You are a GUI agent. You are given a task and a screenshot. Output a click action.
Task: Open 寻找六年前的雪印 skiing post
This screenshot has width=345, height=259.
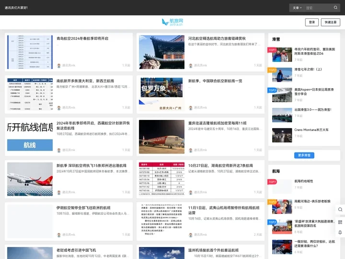click(315, 51)
